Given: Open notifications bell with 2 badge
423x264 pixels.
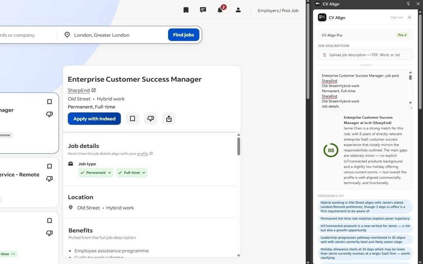Looking at the screenshot, I should pos(220,10).
